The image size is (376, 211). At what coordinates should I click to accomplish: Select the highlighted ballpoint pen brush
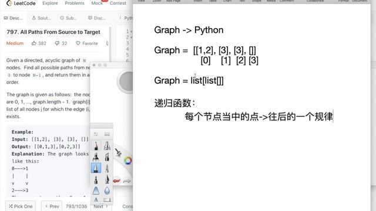[x=96, y=168]
